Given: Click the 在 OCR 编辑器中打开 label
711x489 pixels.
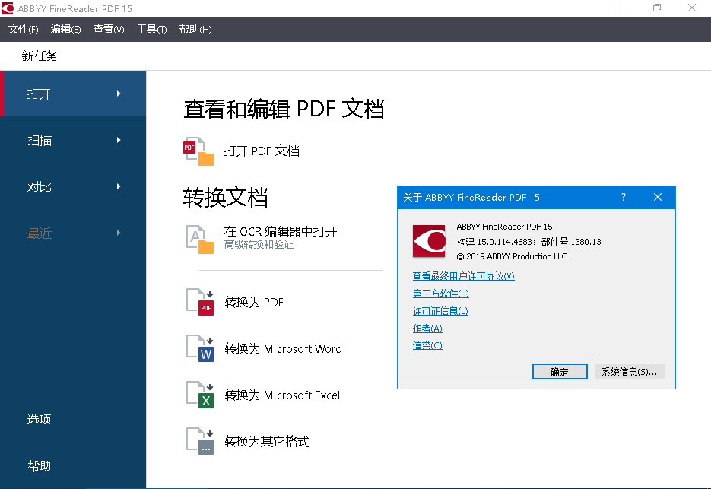Looking at the screenshot, I should pyautogui.click(x=281, y=232).
